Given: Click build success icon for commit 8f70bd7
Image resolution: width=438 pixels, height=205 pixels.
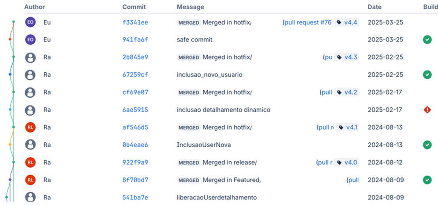Looking at the screenshot, I should click(427, 180).
